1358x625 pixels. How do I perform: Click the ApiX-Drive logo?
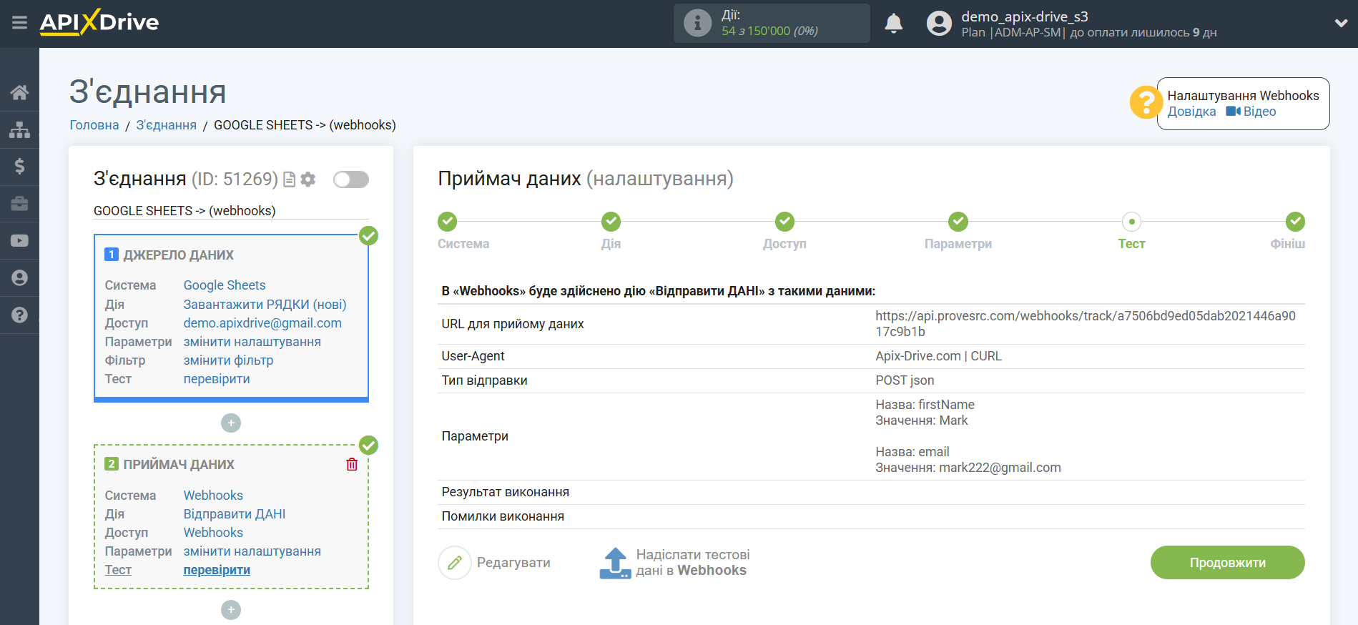[99, 22]
